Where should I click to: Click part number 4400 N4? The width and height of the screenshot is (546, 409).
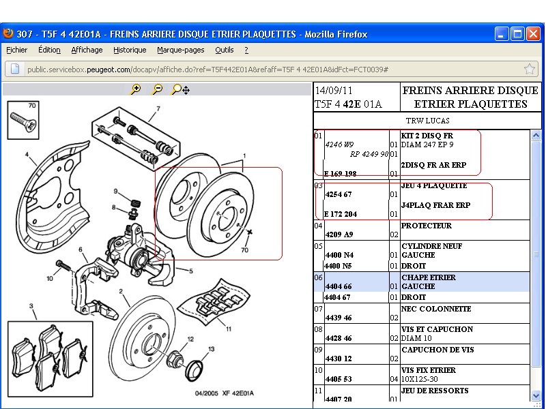click(339, 255)
